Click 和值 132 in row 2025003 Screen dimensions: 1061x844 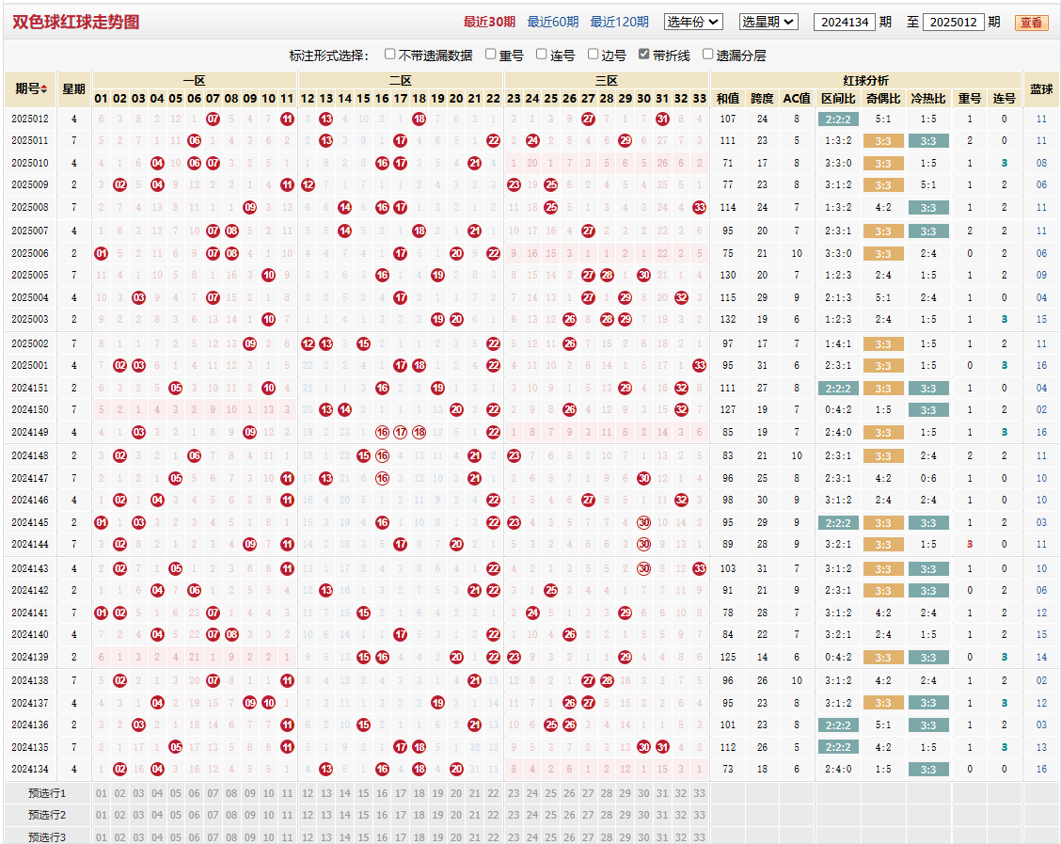(728, 320)
